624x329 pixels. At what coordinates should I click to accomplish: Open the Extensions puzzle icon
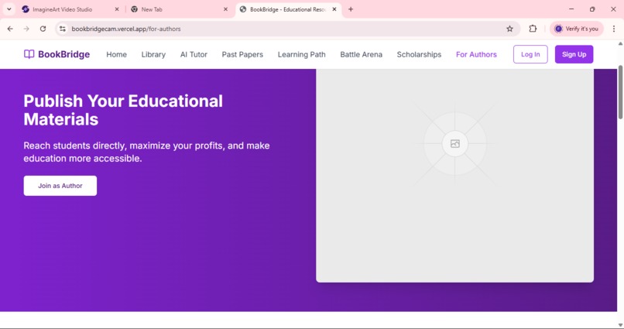pyautogui.click(x=533, y=29)
